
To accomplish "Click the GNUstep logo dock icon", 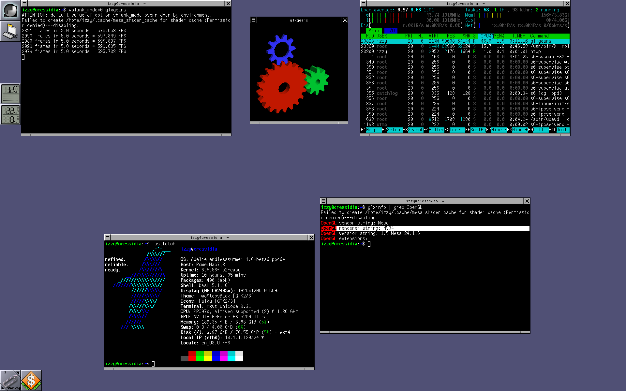I will tap(10, 10).
